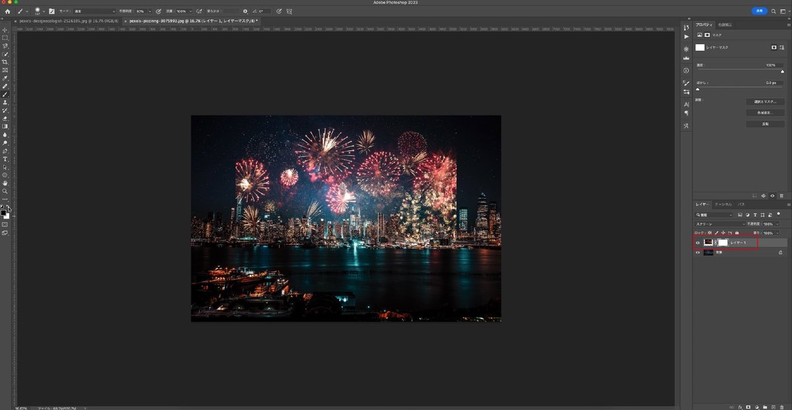Viewport: 792px width, 410px height.
Task: Switch to the 色調補正 tab
Action: (724, 24)
